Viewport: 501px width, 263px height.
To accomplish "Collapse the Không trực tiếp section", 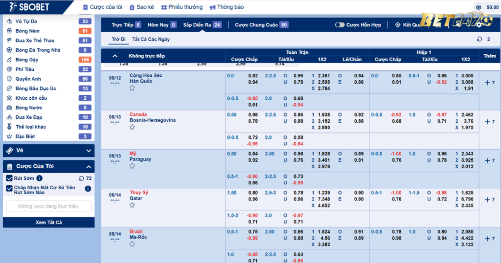I will click(115, 56).
